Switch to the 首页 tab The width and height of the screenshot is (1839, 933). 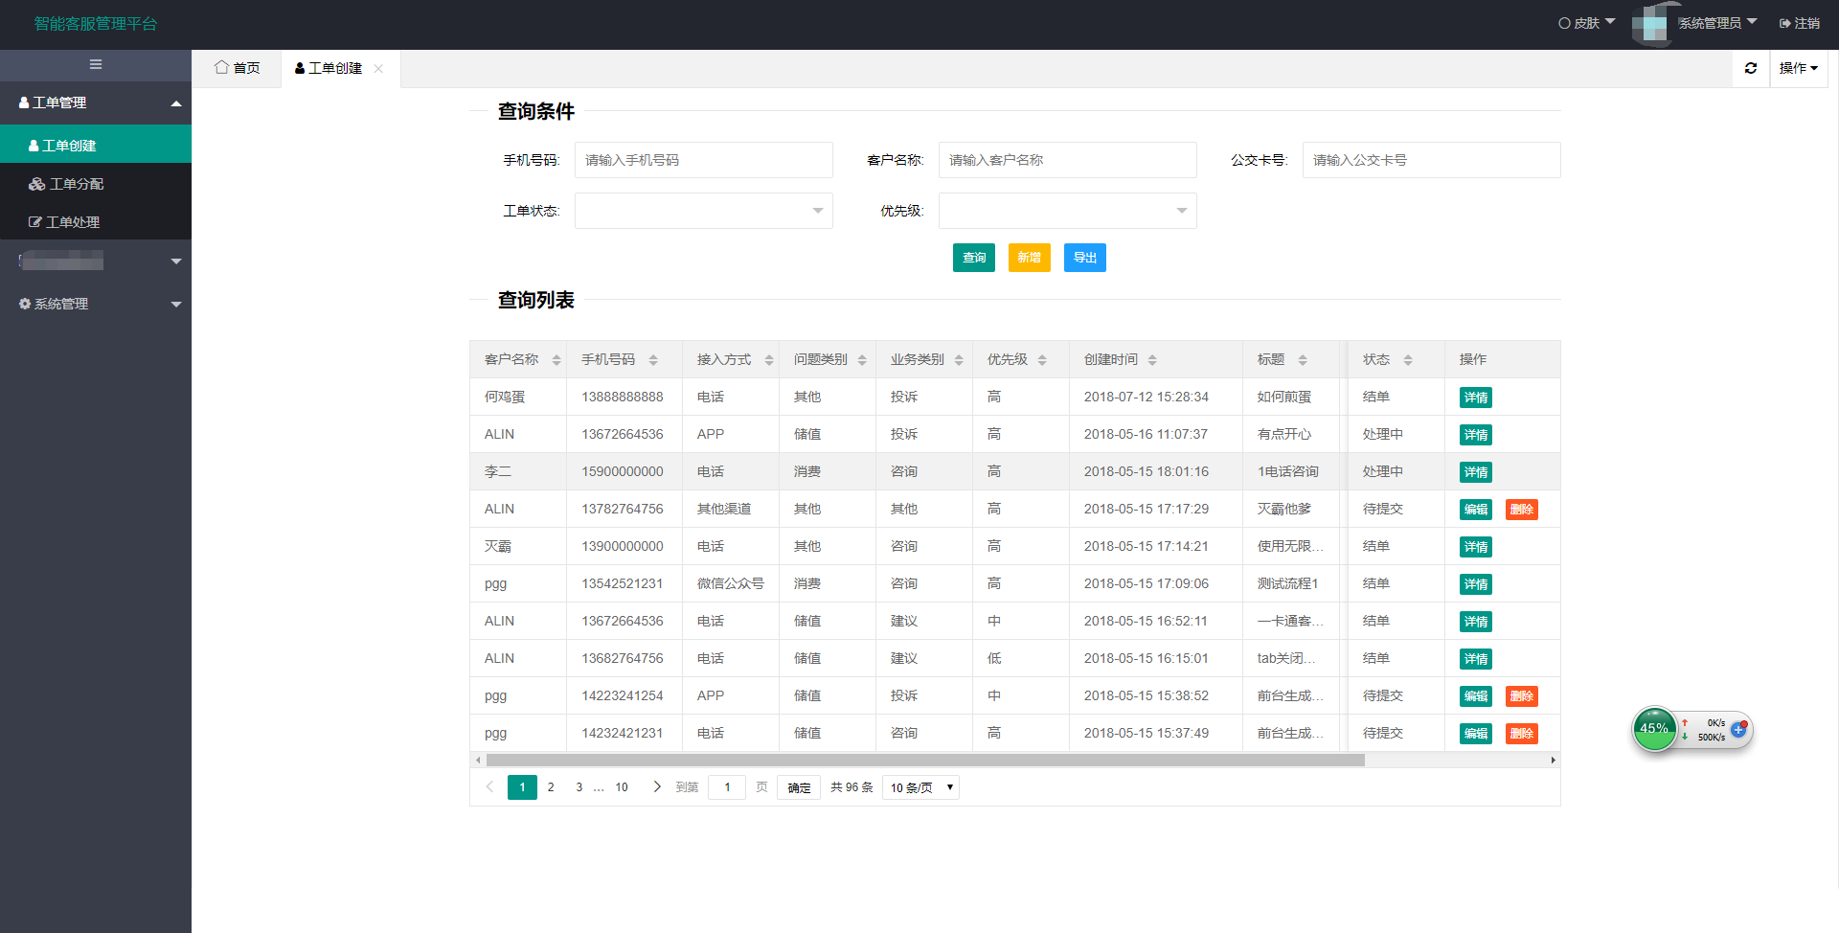238,68
